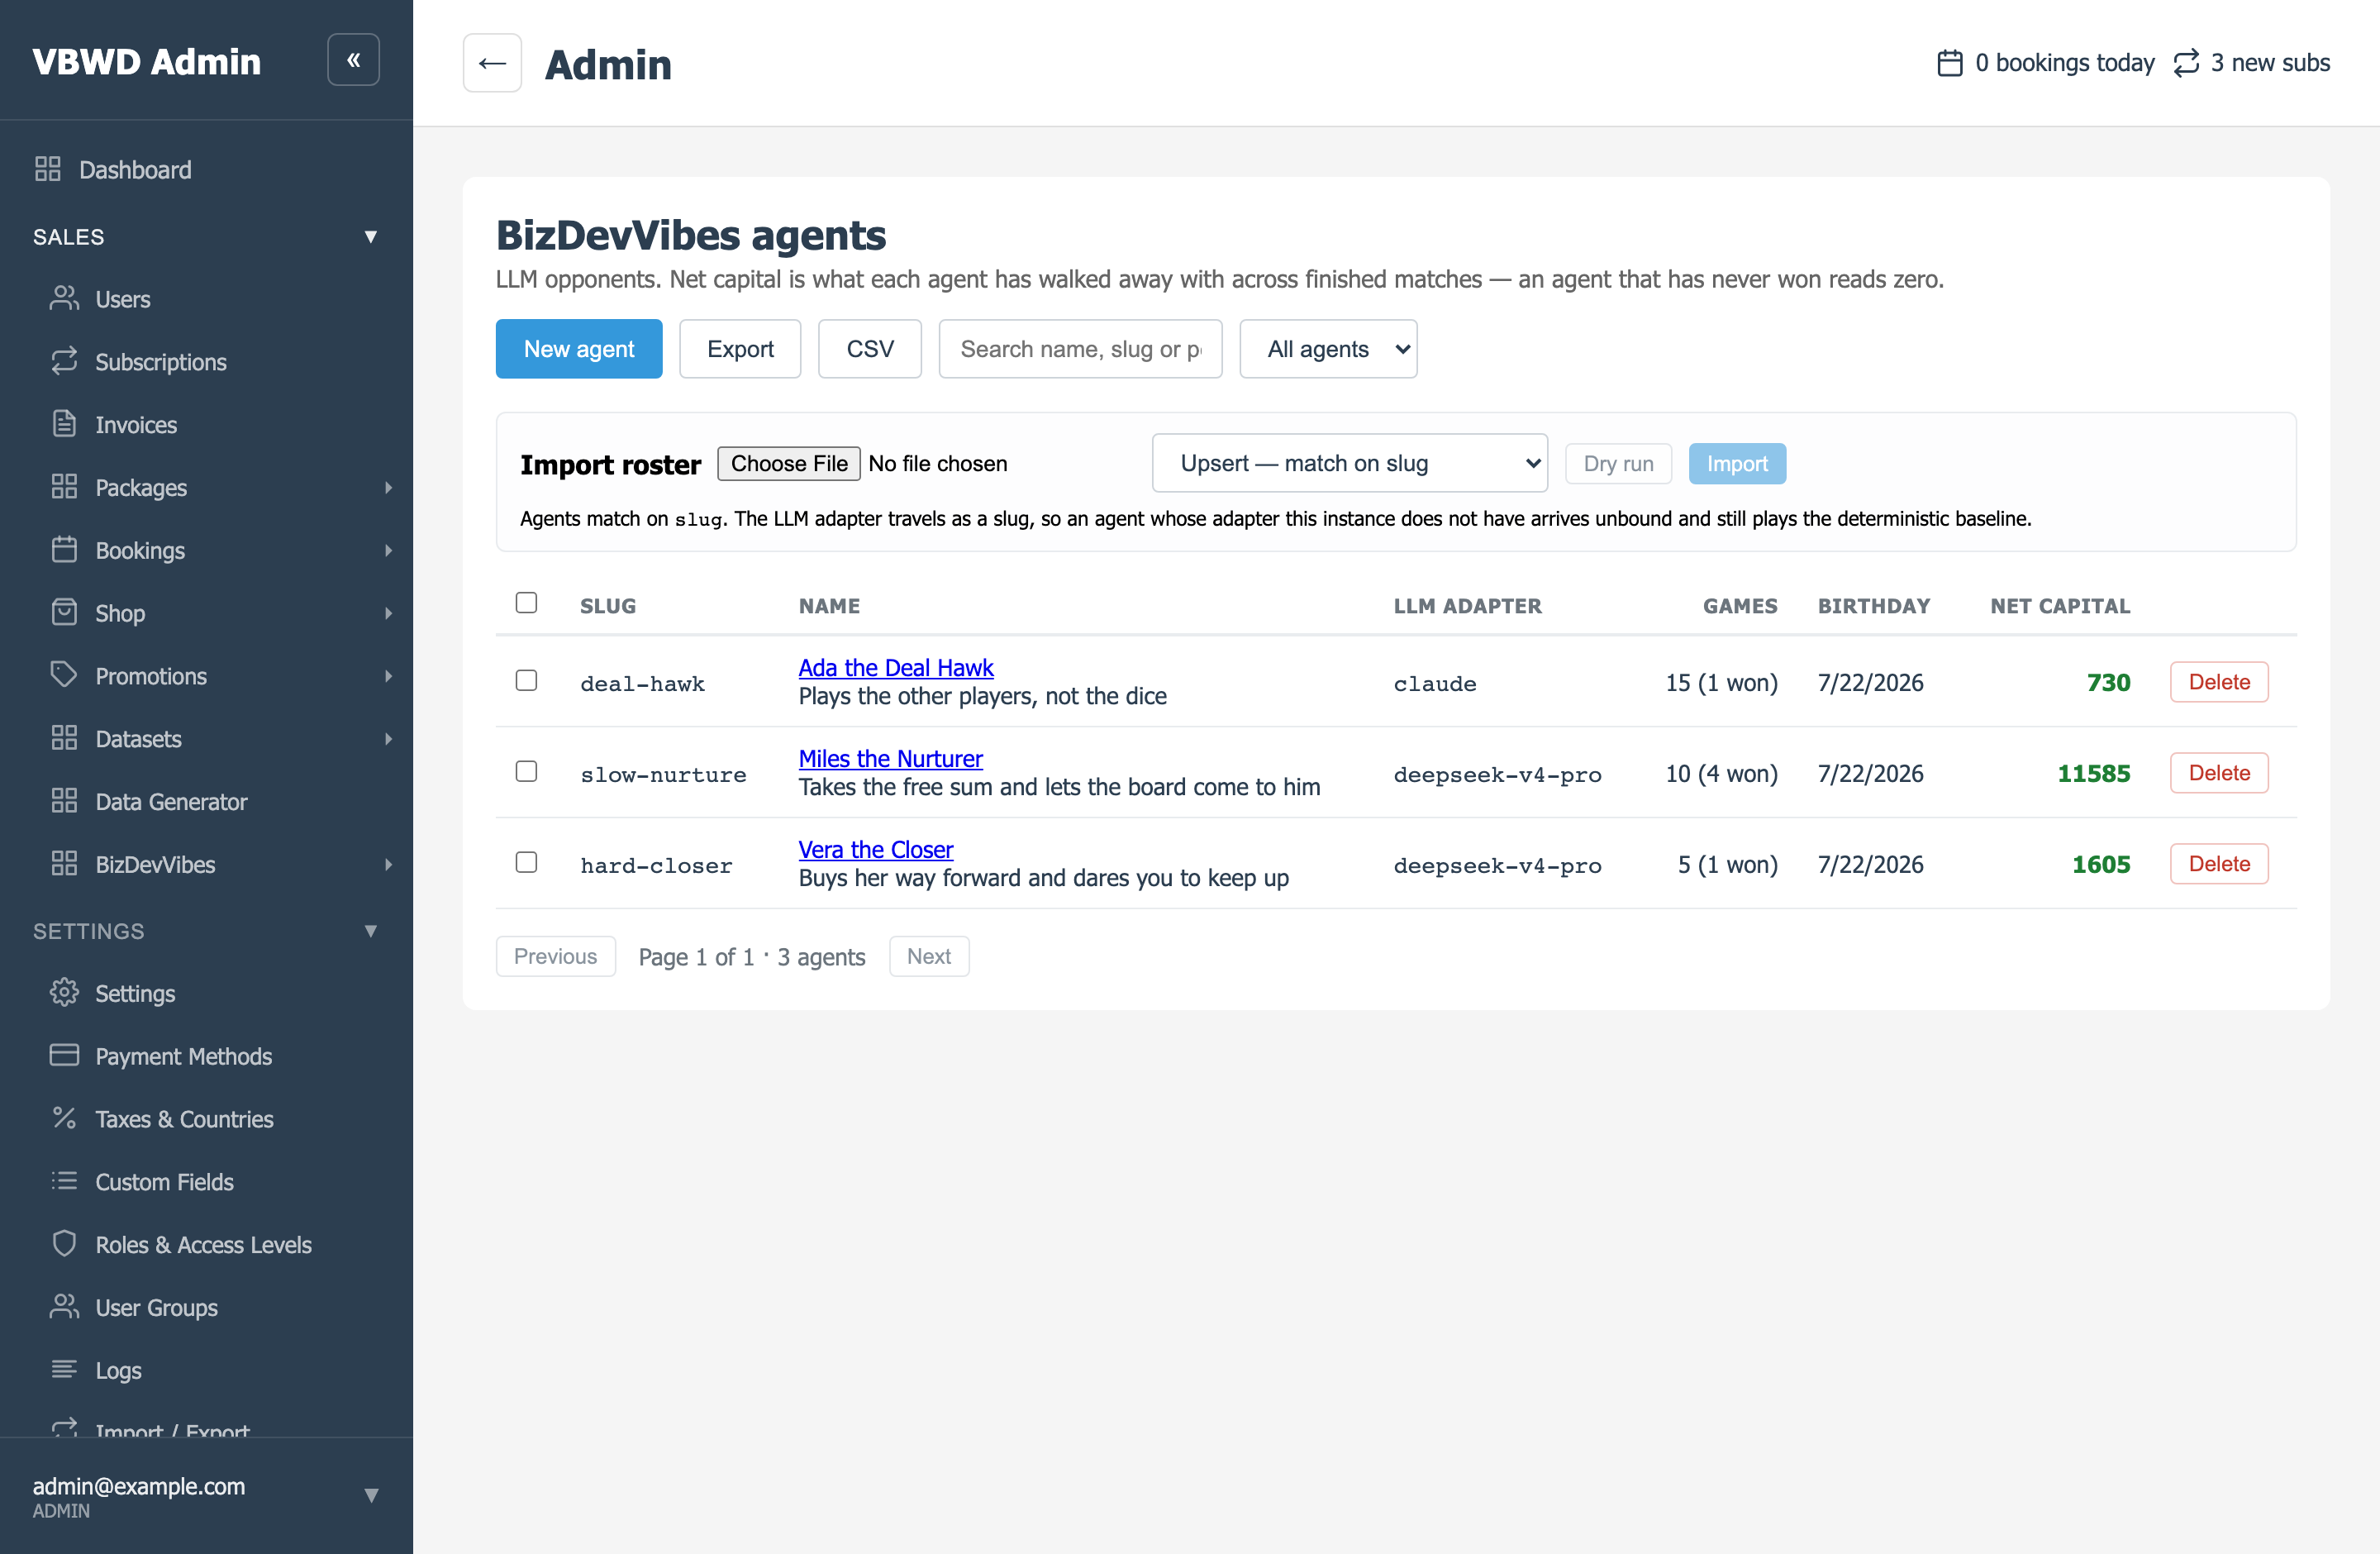Click the refresh icon next to new subs

tap(2187, 63)
